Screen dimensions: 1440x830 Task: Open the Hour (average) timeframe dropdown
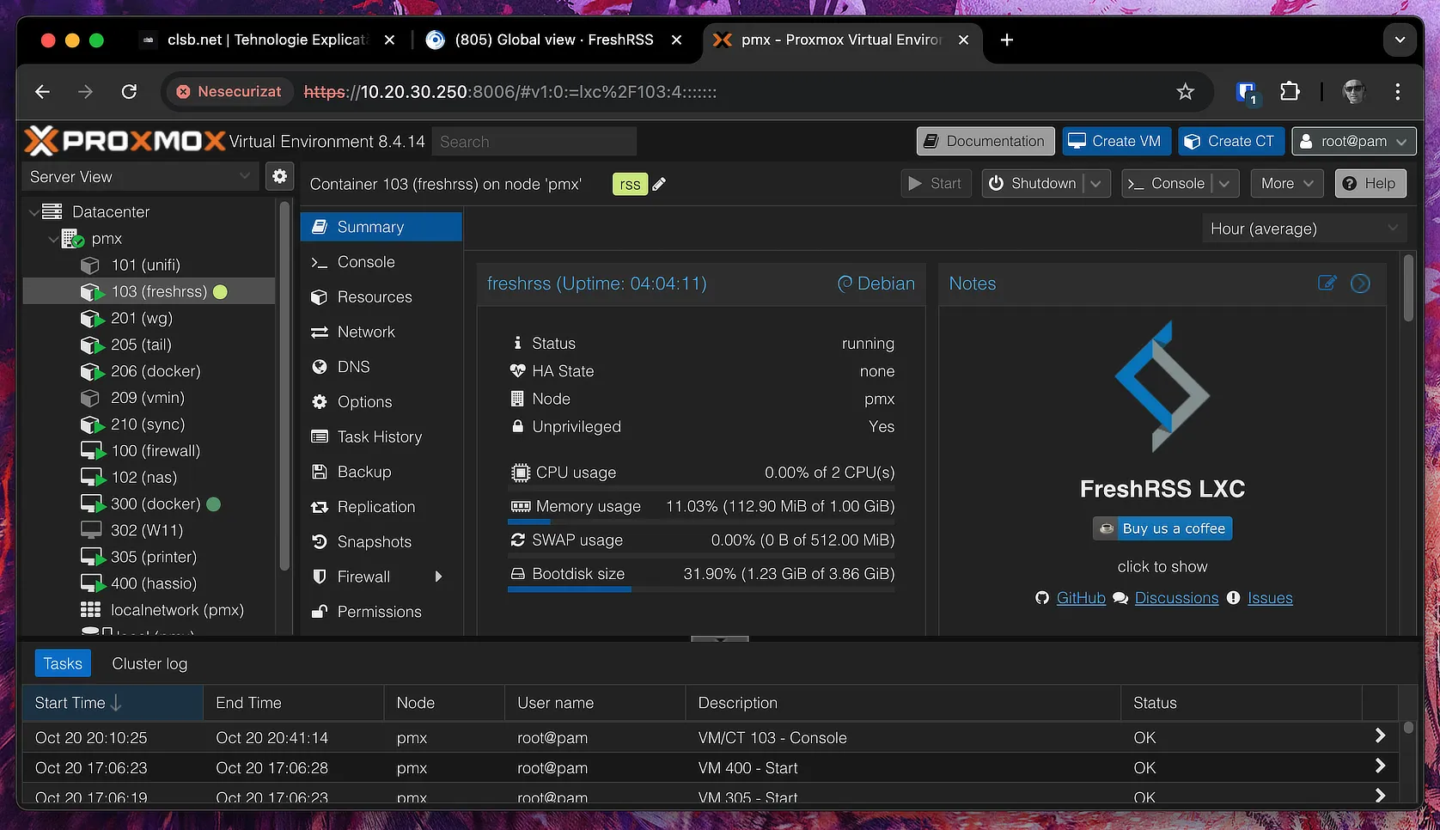click(x=1303, y=229)
